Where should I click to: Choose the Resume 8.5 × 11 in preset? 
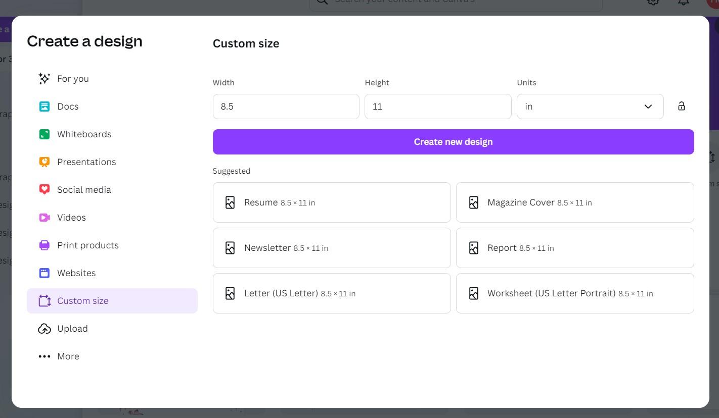(332, 202)
